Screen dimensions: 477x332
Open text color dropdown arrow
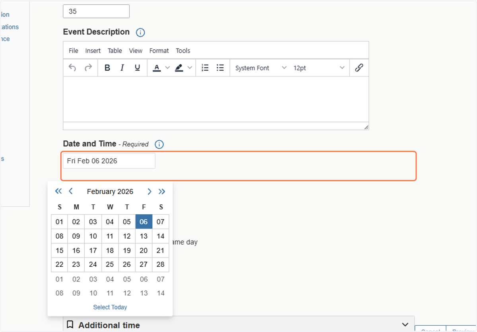[167, 68]
